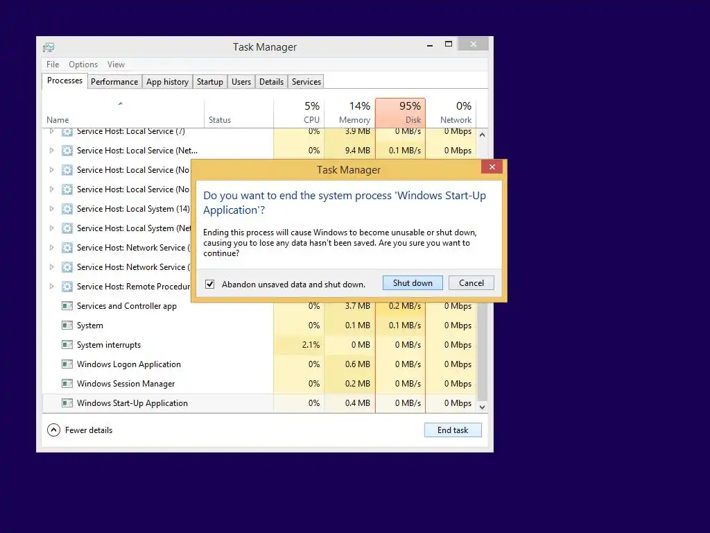Click the 0.4 MB memory value
Screen dimensions: 710x533
pyautogui.click(x=358, y=403)
